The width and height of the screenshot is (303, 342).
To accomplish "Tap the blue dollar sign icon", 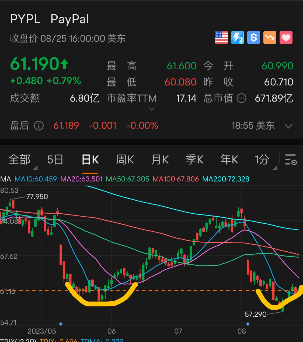I will click(x=254, y=37).
